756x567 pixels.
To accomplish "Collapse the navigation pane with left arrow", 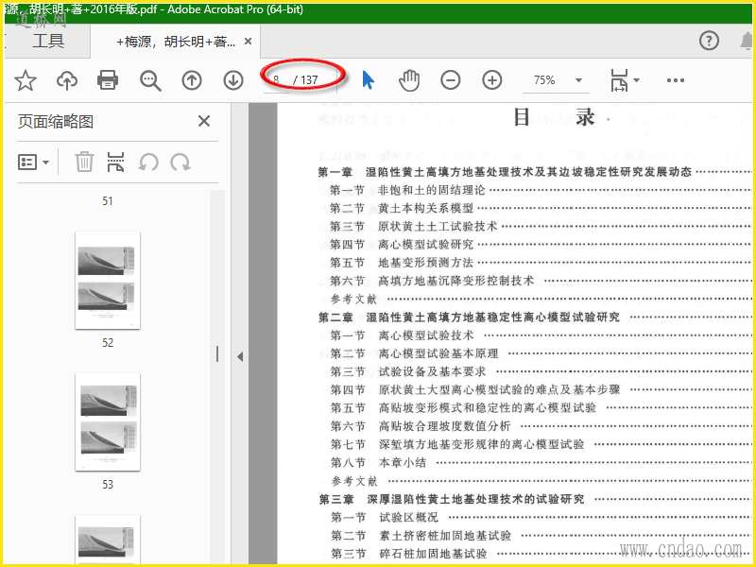I will (x=240, y=357).
